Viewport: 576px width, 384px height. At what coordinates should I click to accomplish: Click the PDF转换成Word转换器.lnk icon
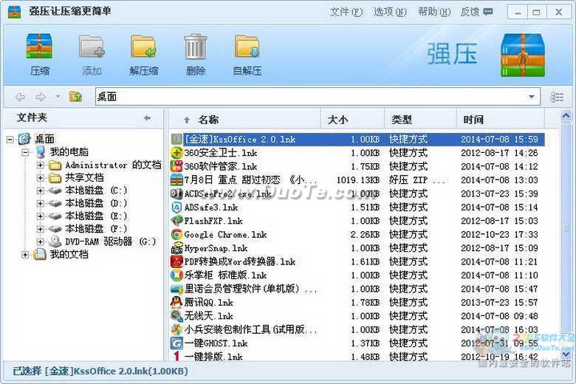176,261
